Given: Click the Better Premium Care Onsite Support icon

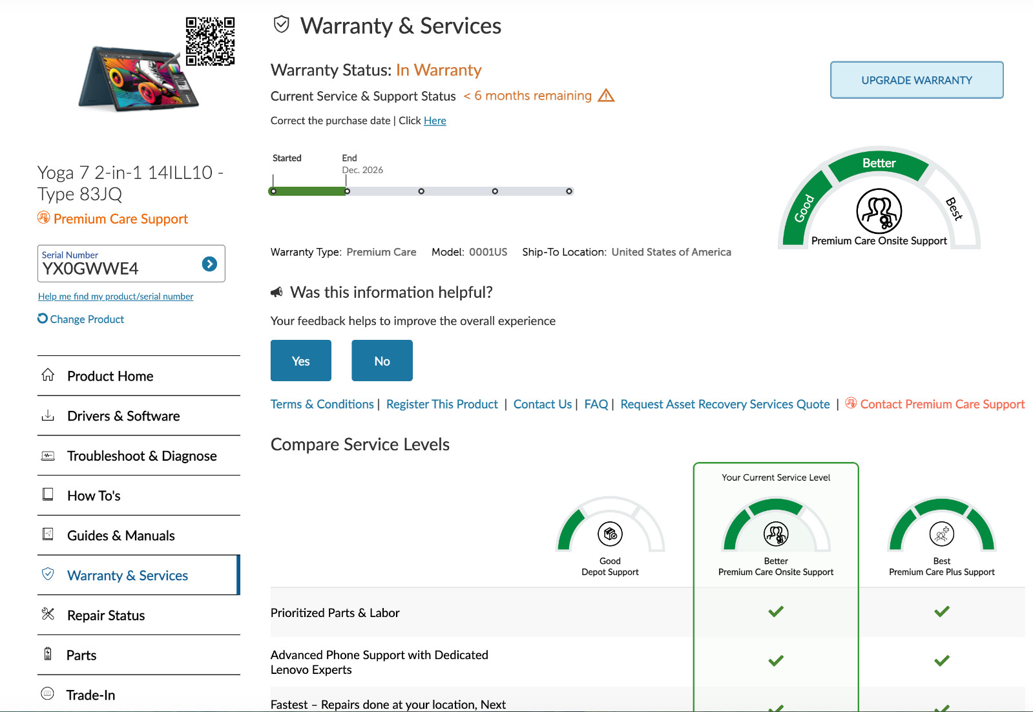Looking at the screenshot, I should [x=776, y=534].
